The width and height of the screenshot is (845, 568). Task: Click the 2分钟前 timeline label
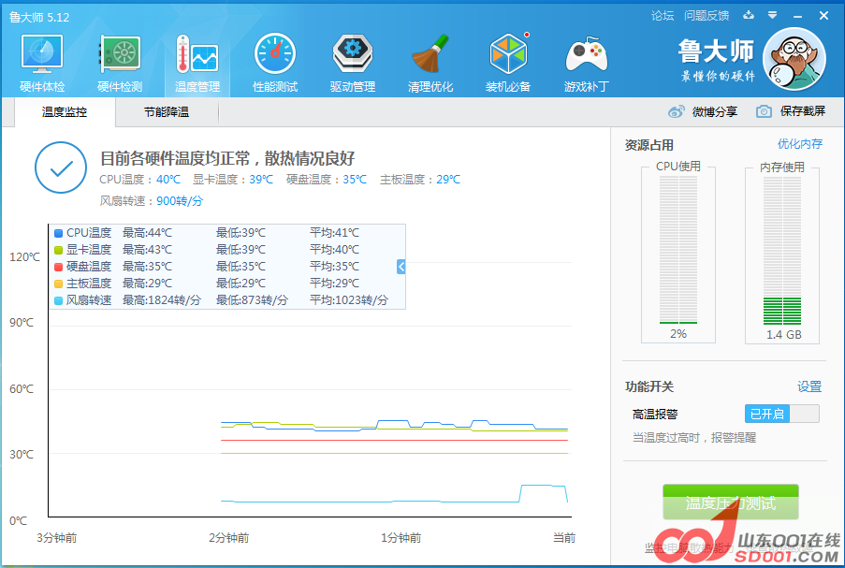[x=229, y=538]
